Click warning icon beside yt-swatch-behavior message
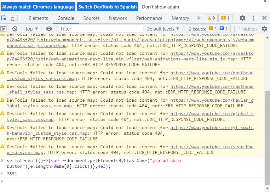This screenshot has width=270, height=192. click(3, 127)
